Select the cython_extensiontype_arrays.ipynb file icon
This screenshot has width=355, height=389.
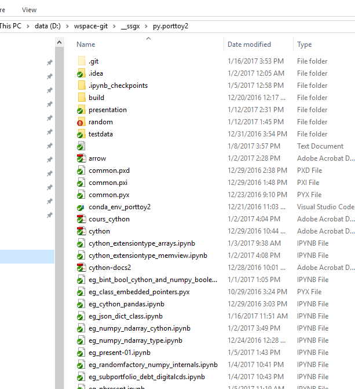tap(81, 243)
